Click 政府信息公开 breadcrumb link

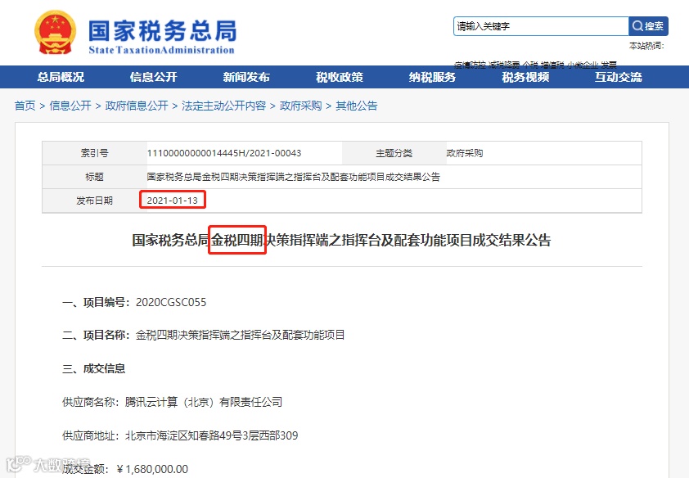pyautogui.click(x=137, y=106)
